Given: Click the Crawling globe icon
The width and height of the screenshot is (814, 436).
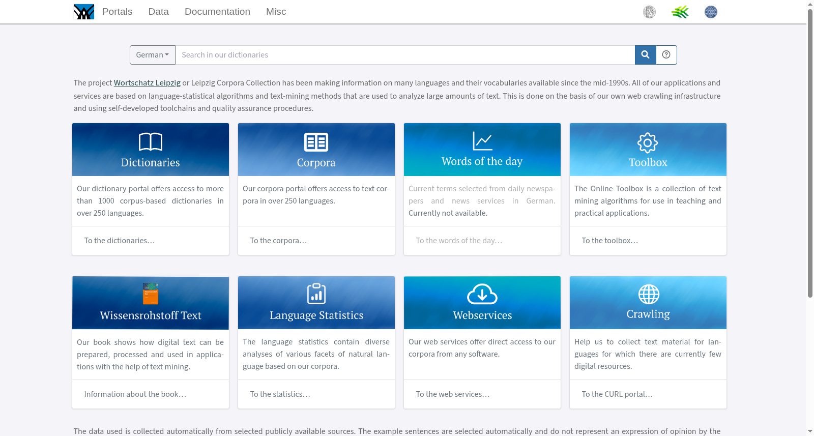Looking at the screenshot, I should (x=649, y=294).
